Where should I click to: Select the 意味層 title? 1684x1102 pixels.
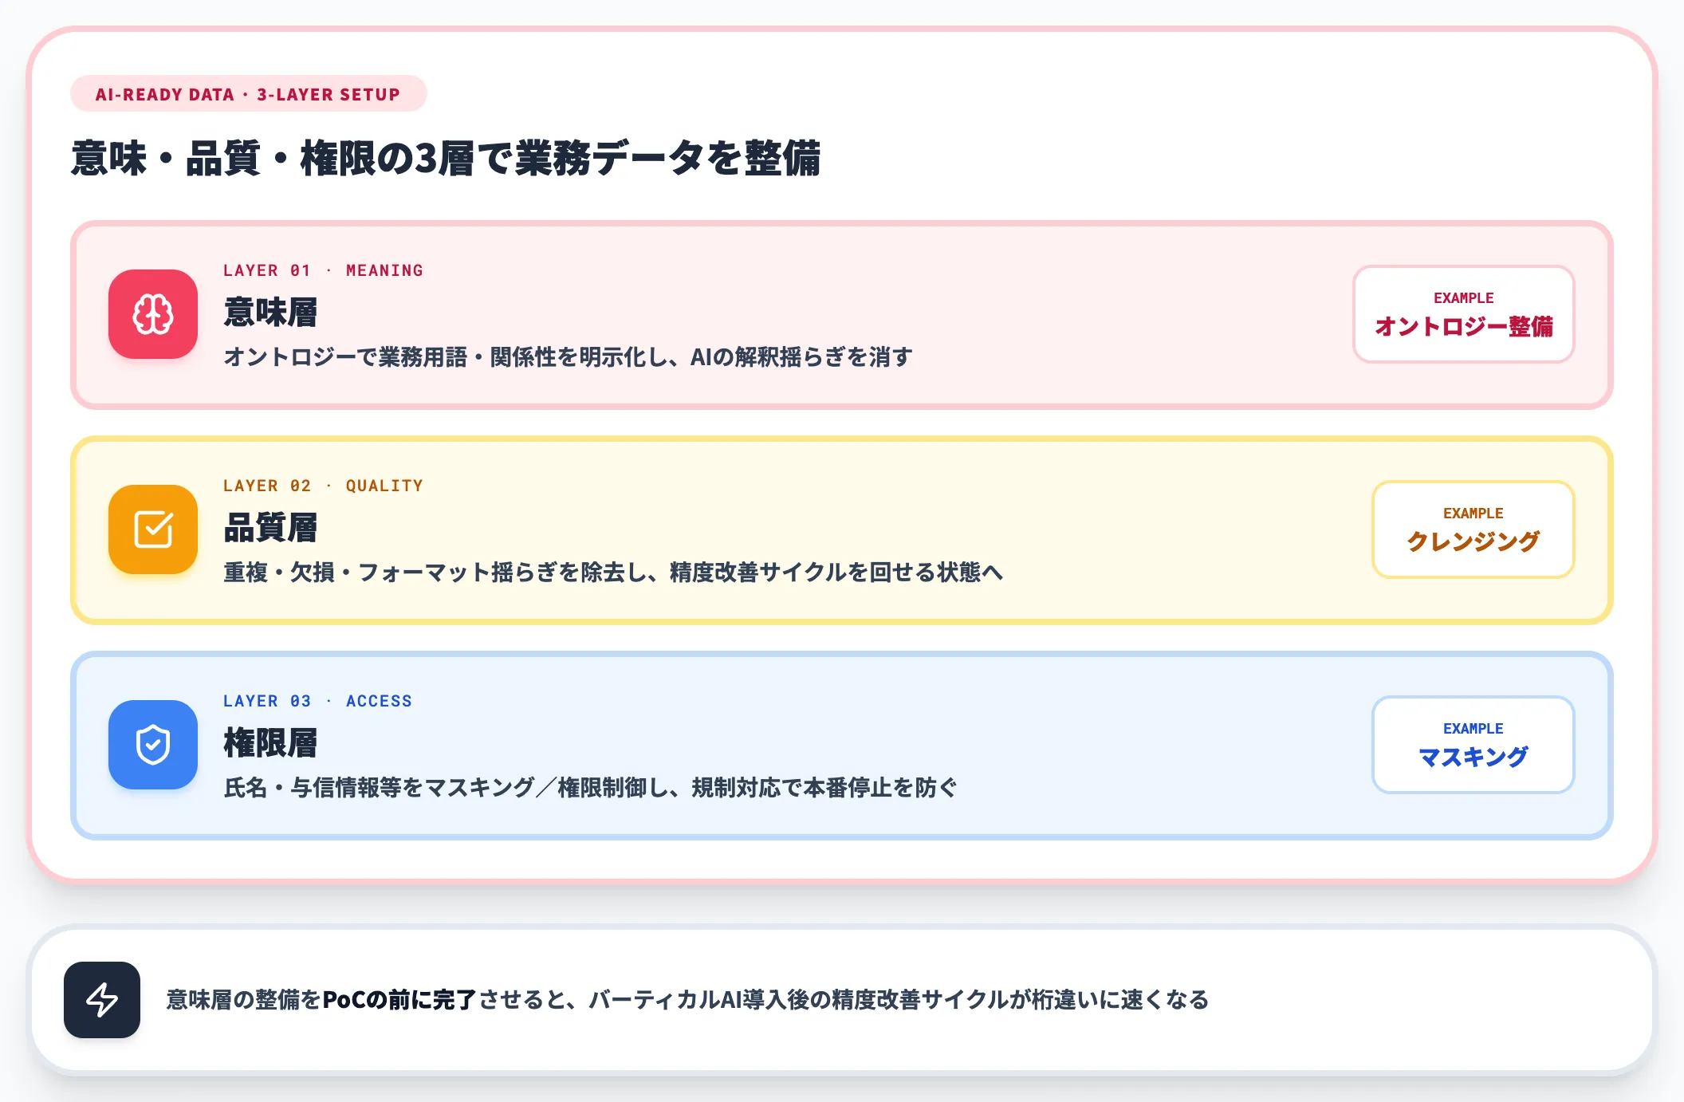click(x=270, y=312)
